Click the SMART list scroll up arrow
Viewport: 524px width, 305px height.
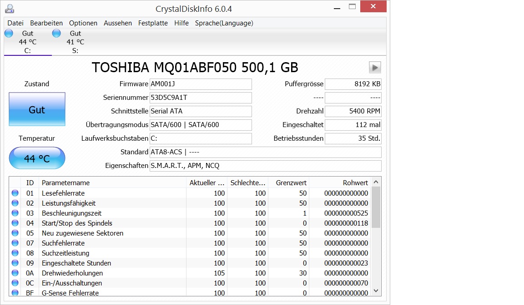[x=376, y=182]
